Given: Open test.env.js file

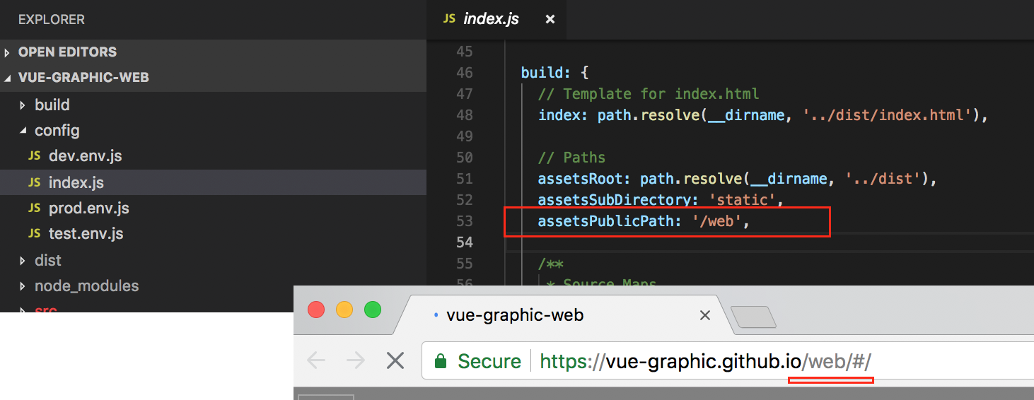Looking at the screenshot, I should 86,234.
